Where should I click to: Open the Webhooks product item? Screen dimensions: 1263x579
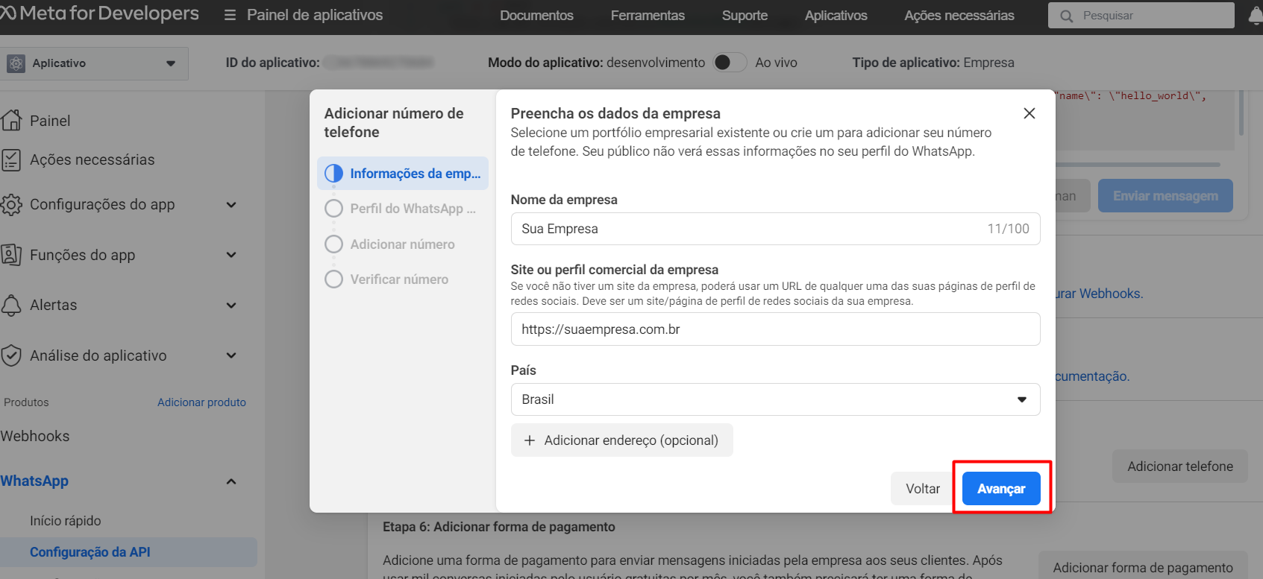point(35,436)
